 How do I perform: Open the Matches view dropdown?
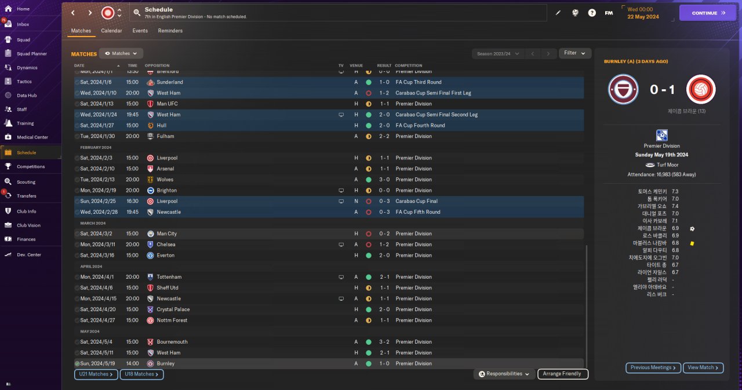pos(121,53)
